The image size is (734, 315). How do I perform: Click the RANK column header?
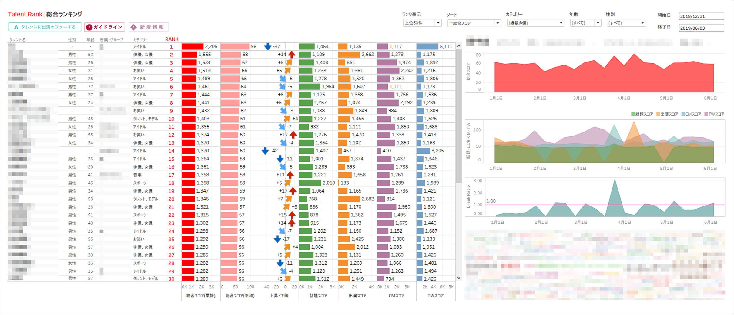point(172,39)
